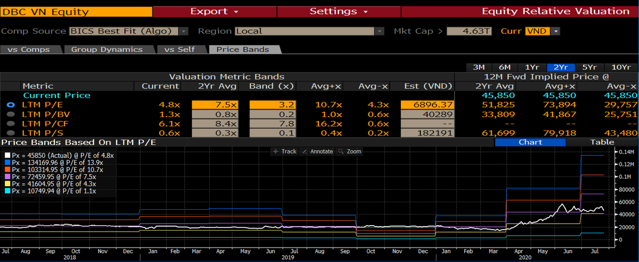Select the 5Yr time range
Viewport: 639px width, 262px height.
[x=589, y=67]
